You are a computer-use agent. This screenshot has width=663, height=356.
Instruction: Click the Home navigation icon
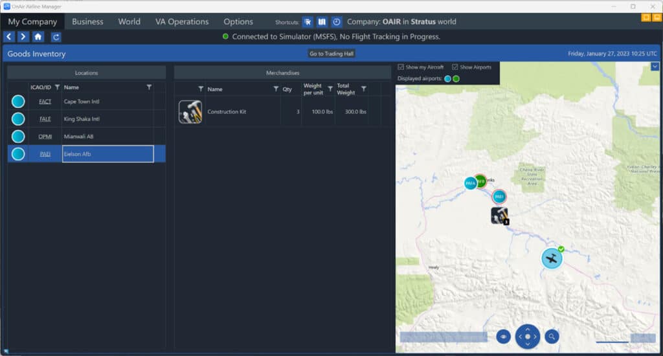pos(38,37)
